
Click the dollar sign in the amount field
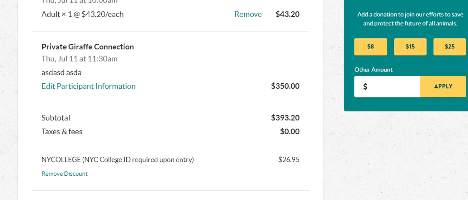tap(365, 87)
